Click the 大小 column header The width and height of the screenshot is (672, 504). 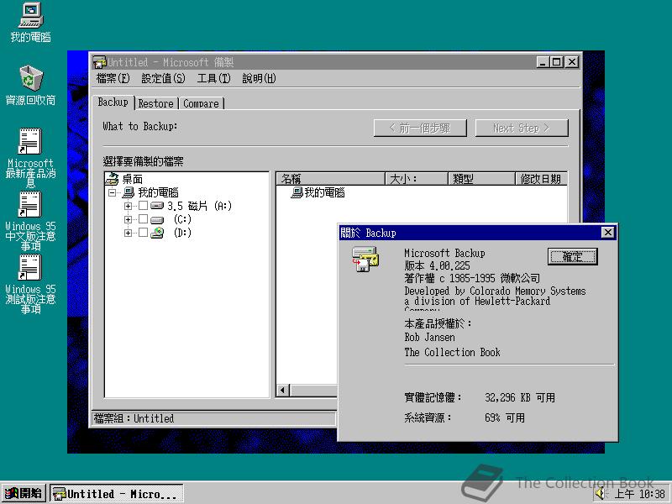pos(417,179)
